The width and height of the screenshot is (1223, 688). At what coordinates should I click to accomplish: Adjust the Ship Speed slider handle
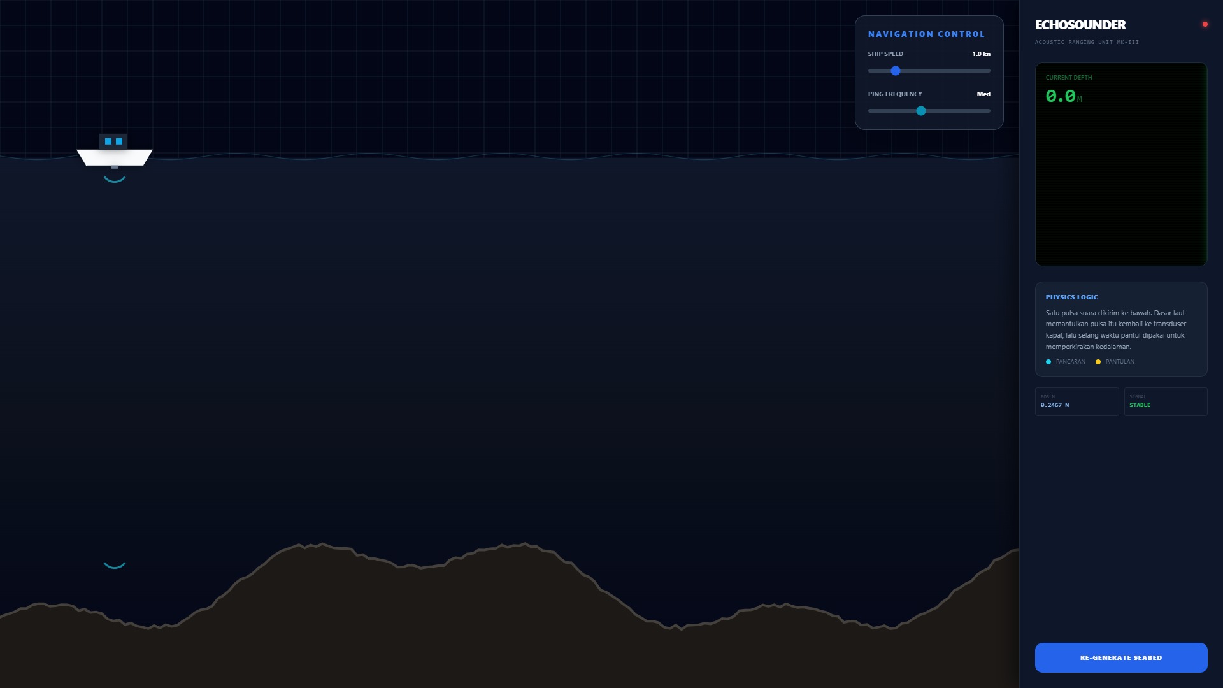(896, 71)
